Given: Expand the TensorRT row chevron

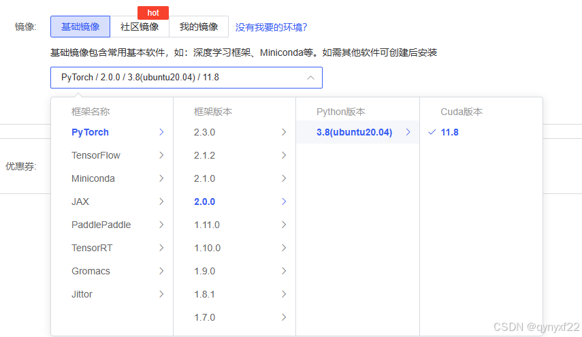Looking at the screenshot, I should click(x=161, y=248).
